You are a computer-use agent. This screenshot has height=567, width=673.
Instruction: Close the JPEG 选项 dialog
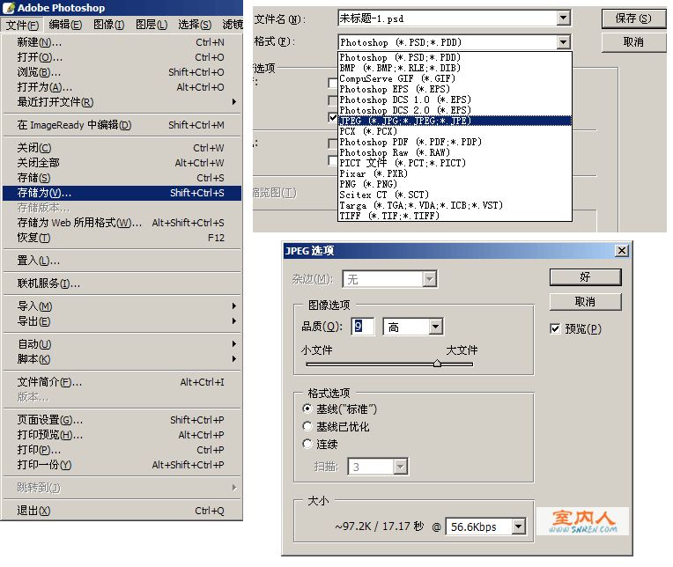point(621,250)
